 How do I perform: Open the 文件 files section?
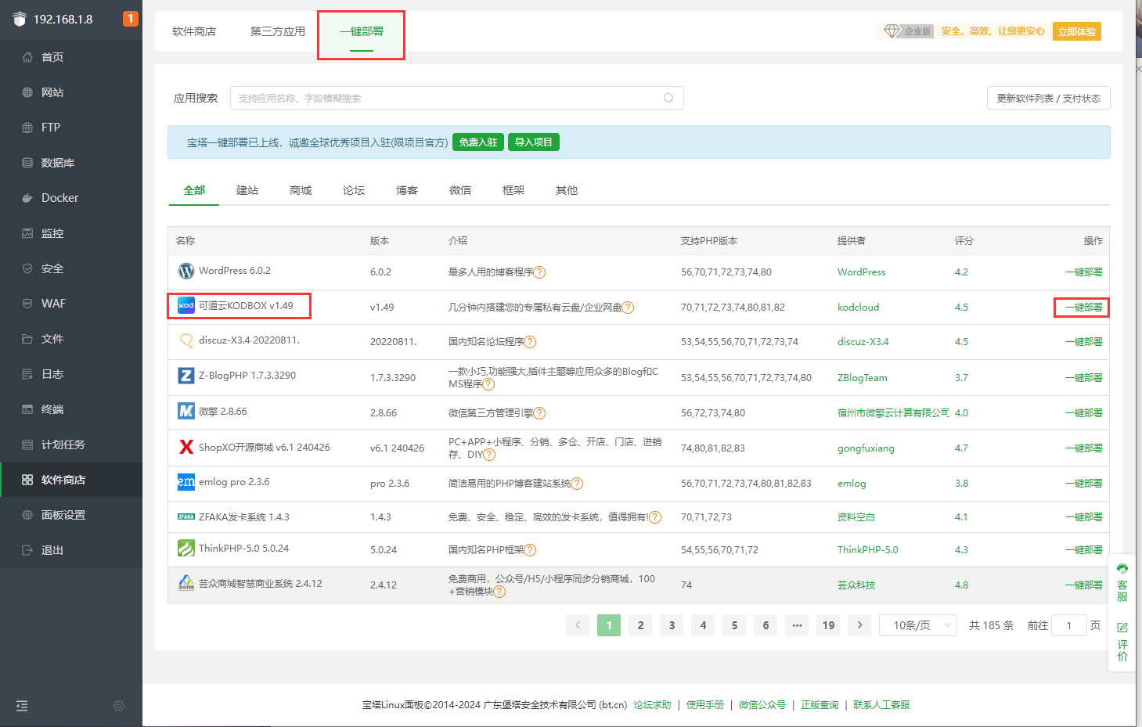point(70,339)
